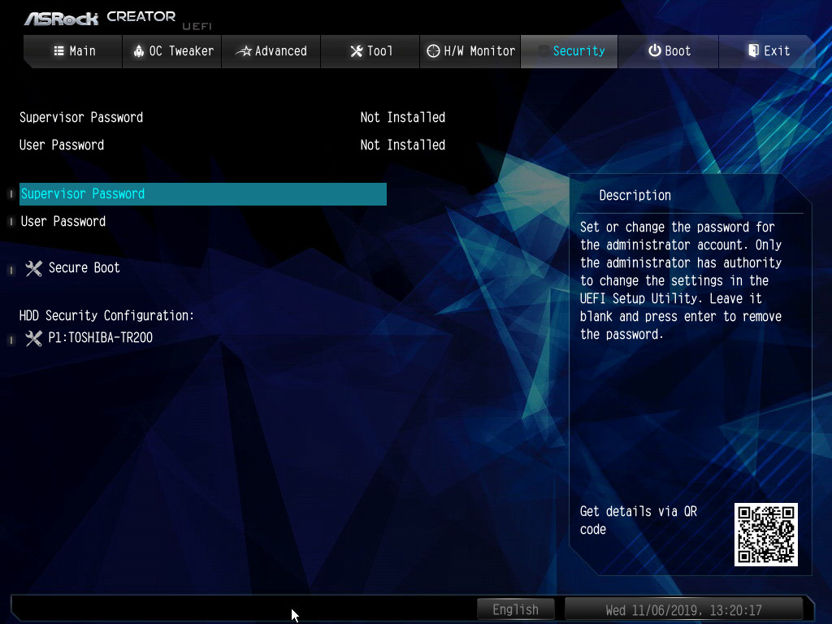This screenshot has width=832, height=624.
Task: Click the Advanced tab star icon
Action: pos(243,51)
